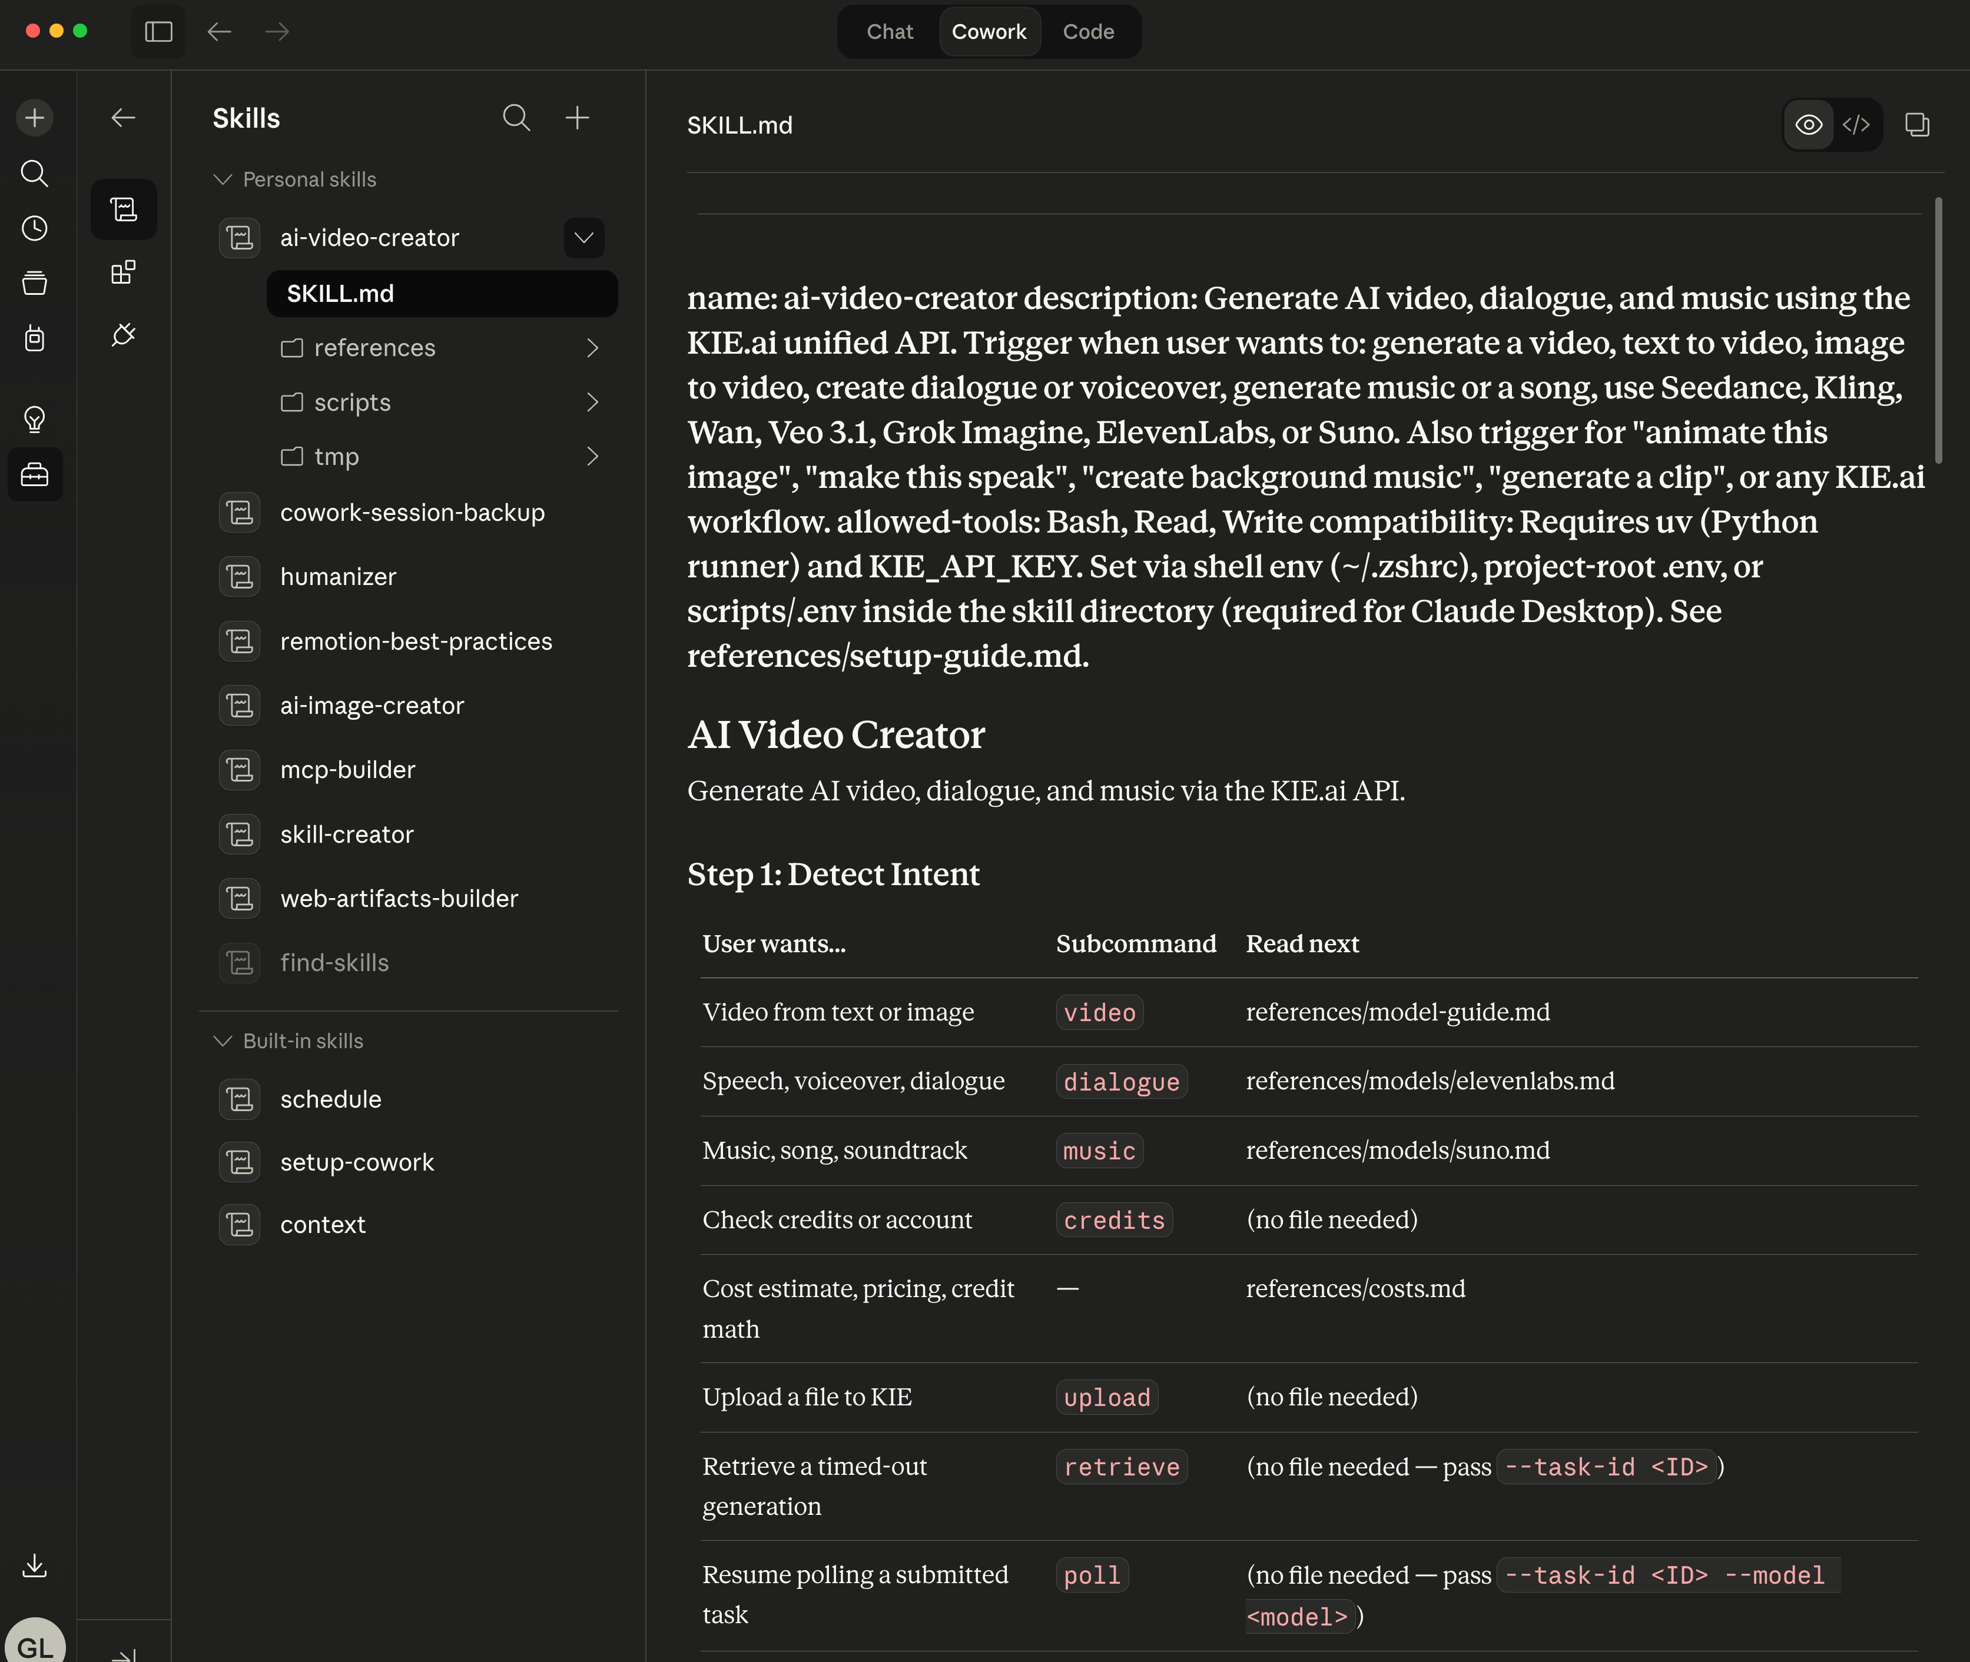The height and width of the screenshot is (1662, 1970).
Task: Click the search icon in Skills header
Action: [x=516, y=118]
